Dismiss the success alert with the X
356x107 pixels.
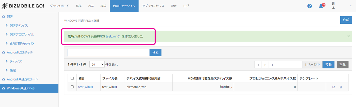(348, 36)
